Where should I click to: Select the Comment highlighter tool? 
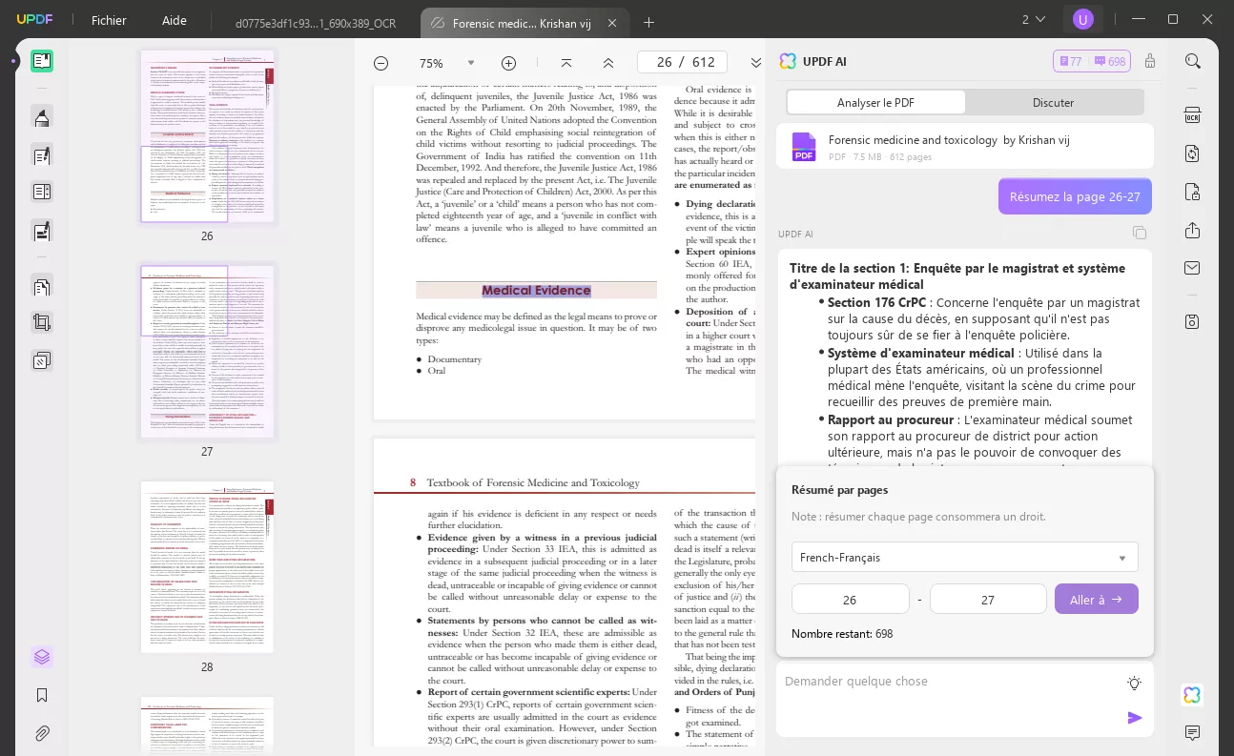pyautogui.click(x=41, y=117)
